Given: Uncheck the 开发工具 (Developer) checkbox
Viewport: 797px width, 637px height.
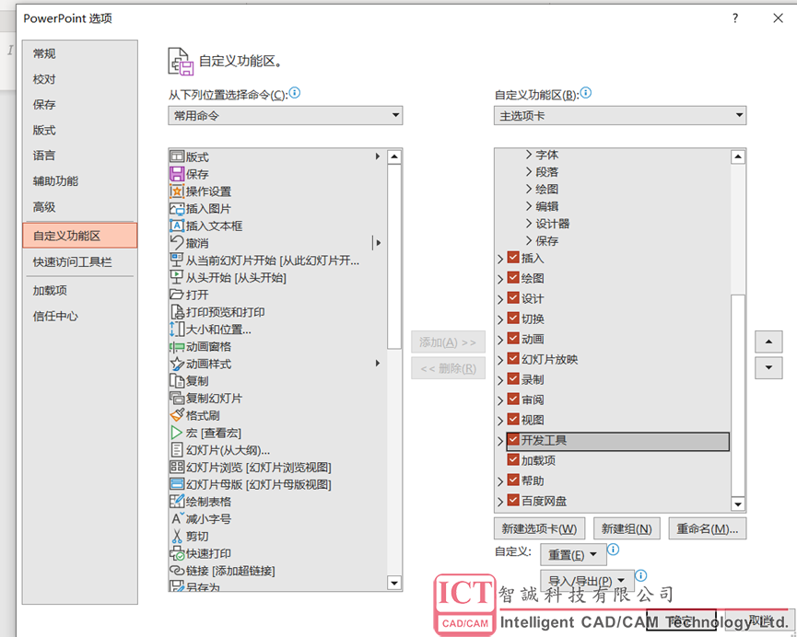Looking at the screenshot, I should (x=513, y=441).
